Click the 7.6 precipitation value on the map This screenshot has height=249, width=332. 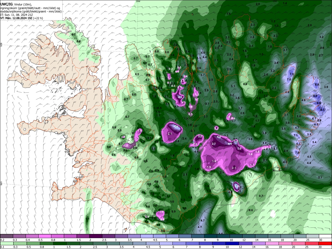pyautogui.click(x=292, y=74)
